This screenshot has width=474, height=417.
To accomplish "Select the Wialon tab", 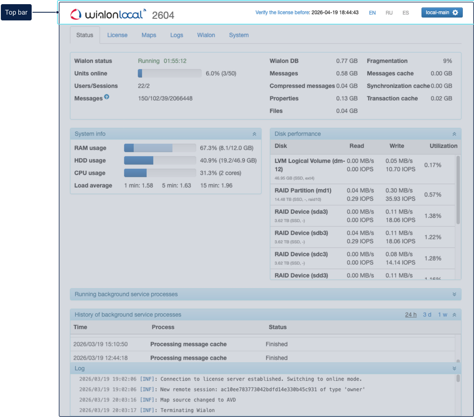I will (x=206, y=35).
